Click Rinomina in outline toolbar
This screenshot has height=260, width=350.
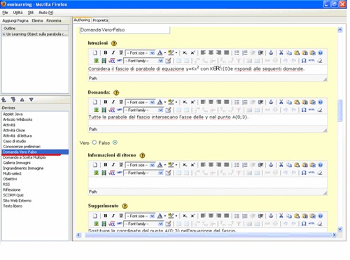pyautogui.click(x=54, y=21)
